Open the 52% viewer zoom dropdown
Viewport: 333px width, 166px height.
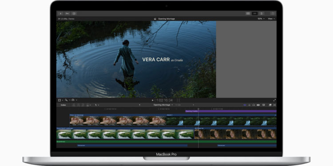[x=261, y=19]
